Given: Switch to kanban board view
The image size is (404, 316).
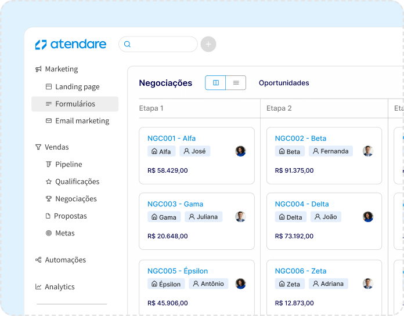Looking at the screenshot, I should click(x=215, y=83).
